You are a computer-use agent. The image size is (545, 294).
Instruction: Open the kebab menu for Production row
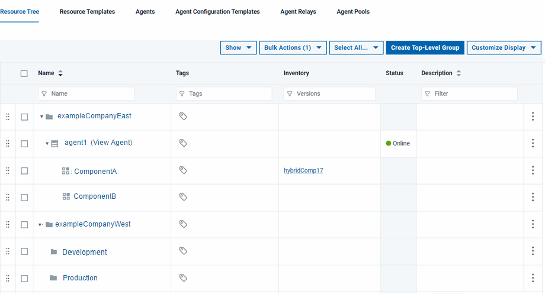[x=533, y=278]
